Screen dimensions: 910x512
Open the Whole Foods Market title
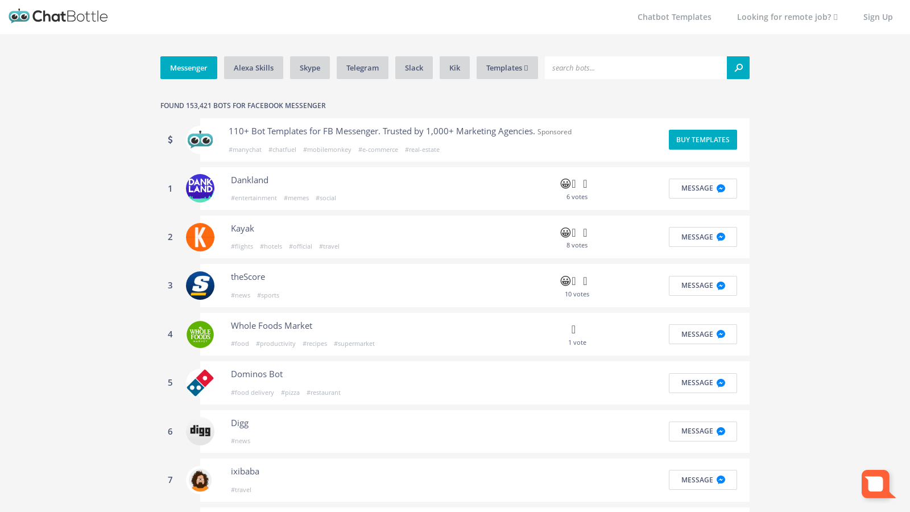tap(271, 326)
